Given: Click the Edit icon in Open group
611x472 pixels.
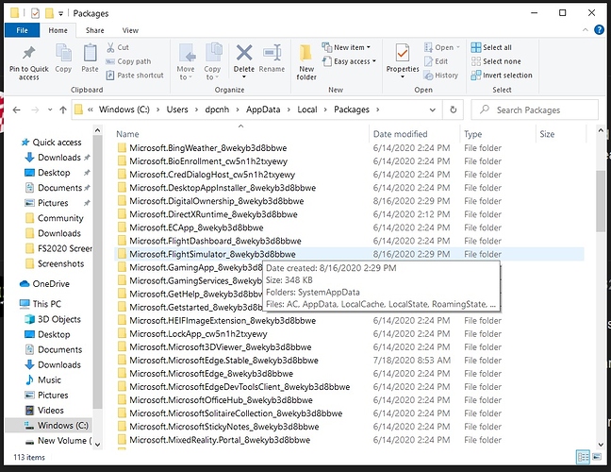Looking at the screenshot, I should click(429, 61).
